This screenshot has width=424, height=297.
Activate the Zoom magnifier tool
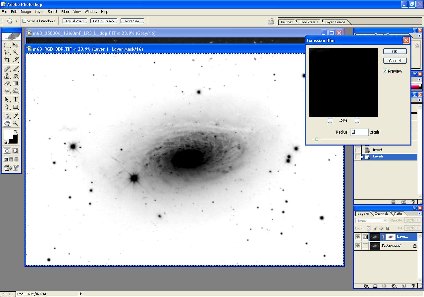(16, 123)
